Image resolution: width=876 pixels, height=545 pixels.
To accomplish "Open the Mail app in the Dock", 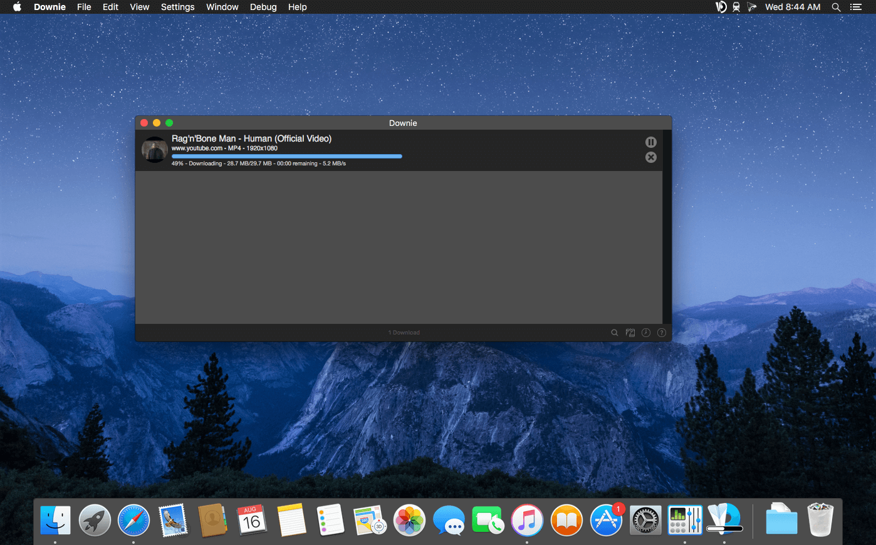I will pos(173,520).
